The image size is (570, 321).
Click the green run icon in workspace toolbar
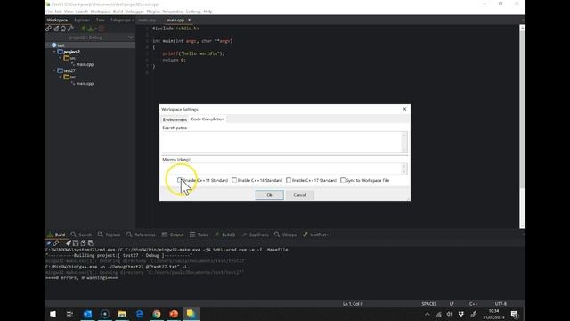pyautogui.click(x=83, y=29)
